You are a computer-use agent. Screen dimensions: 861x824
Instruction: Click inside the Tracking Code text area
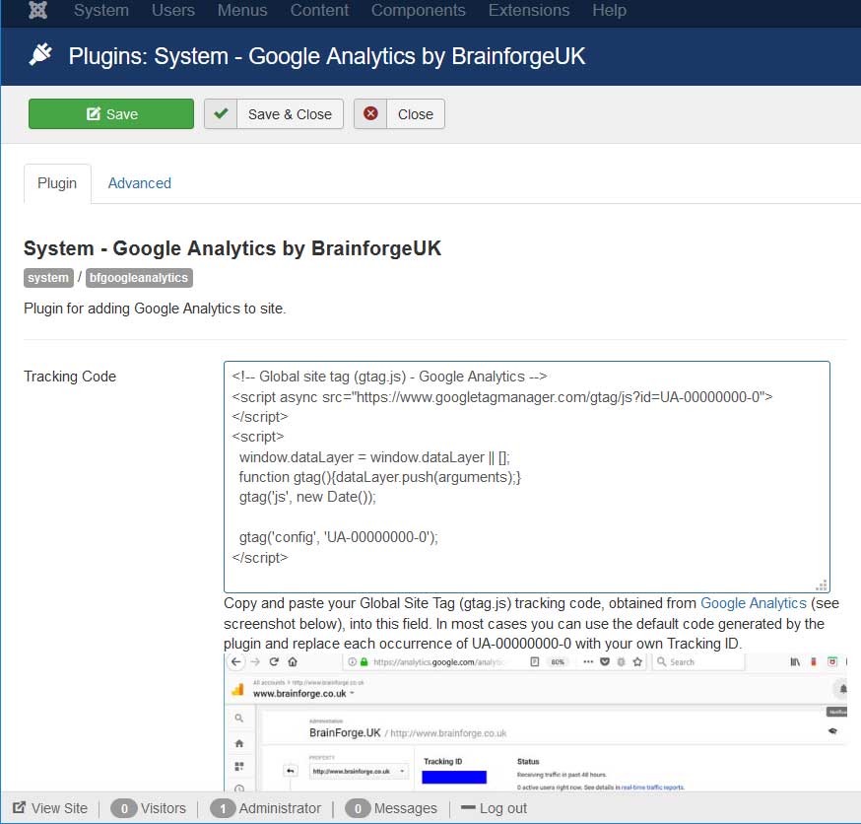527,477
